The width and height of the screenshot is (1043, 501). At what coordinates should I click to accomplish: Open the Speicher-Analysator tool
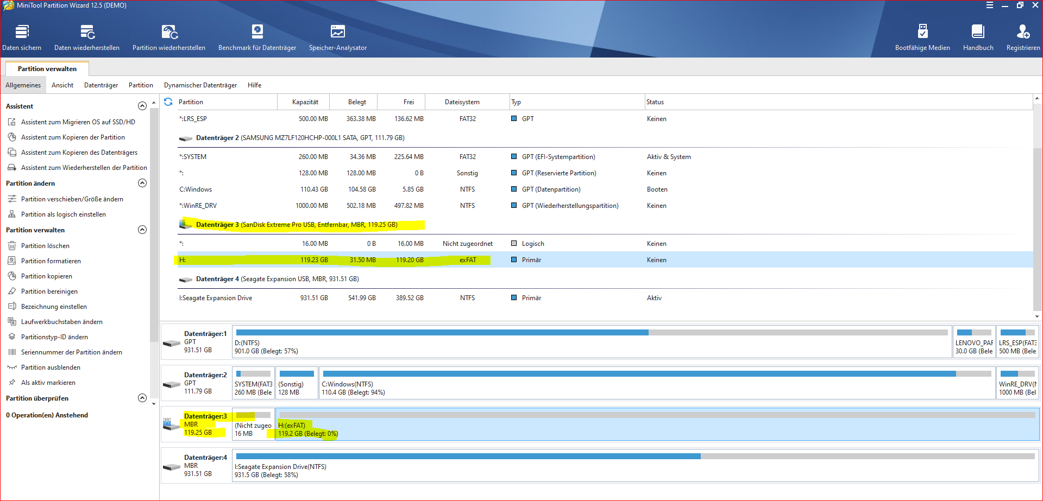pyautogui.click(x=337, y=32)
